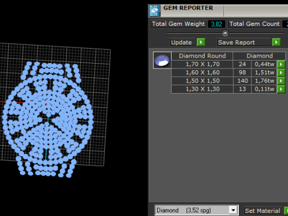Select the 1,30 X 1,30 size cell
The height and width of the screenshot is (216, 288).
click(202, 89)
